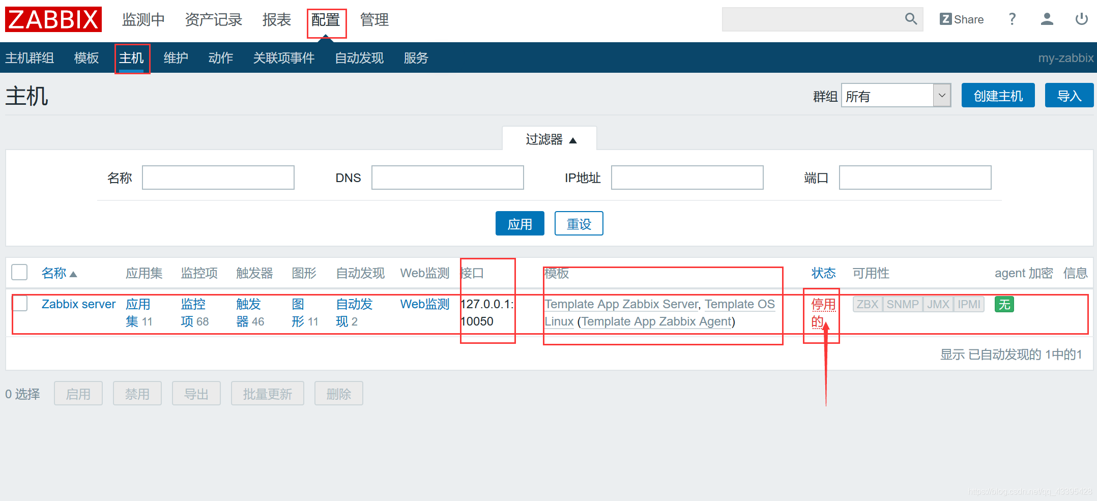Go to the 模板 submenu
Image resolution: width=1097 pixels, height=501 pixels.
tap(86, 58)
